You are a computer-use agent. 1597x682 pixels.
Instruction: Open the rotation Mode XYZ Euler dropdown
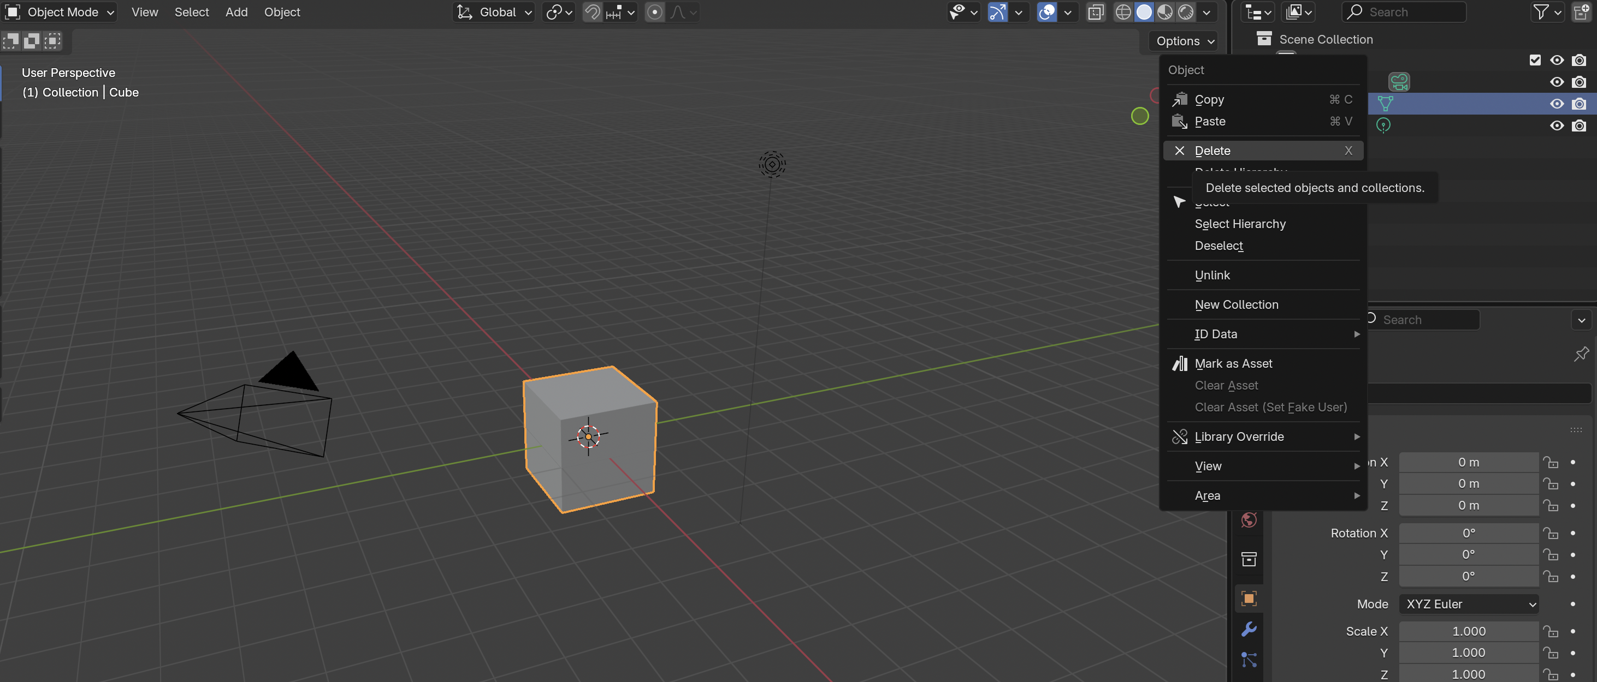click(x=1469, y=604)
